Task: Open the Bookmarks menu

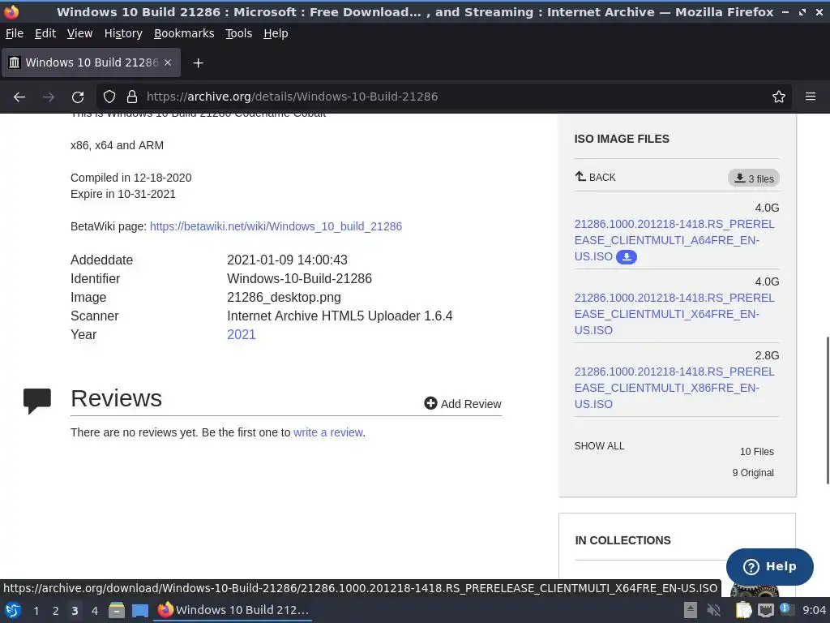Action: point(184,33)
